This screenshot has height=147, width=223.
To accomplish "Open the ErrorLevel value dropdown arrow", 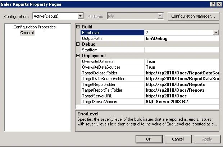I will (216, 33).
